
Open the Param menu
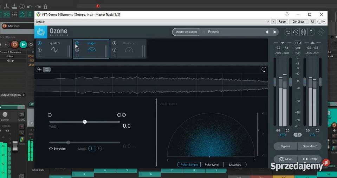[282, 22]
